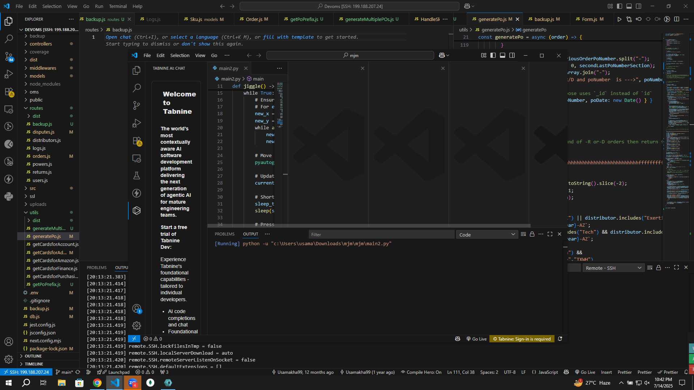Open Extensions view in Devoms activity bar

pos(9,92)
